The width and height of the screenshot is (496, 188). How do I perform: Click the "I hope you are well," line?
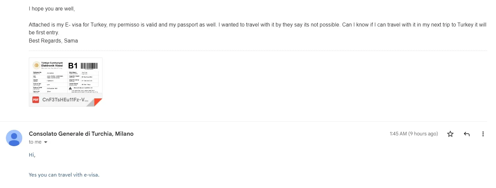[x=52, y=9]
